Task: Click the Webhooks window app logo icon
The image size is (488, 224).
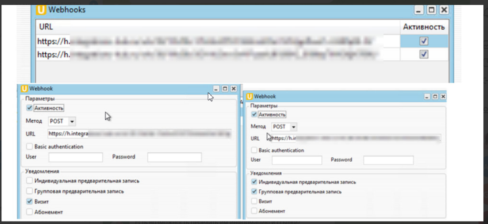Action: pyautogui.click(x=43, y=10)
